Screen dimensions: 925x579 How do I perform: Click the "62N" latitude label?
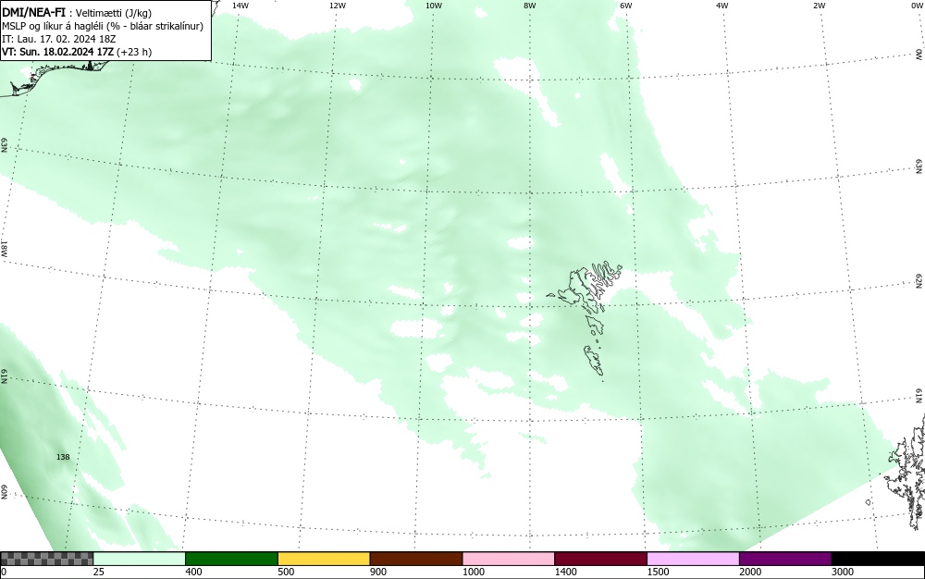[x=919, y=281]
